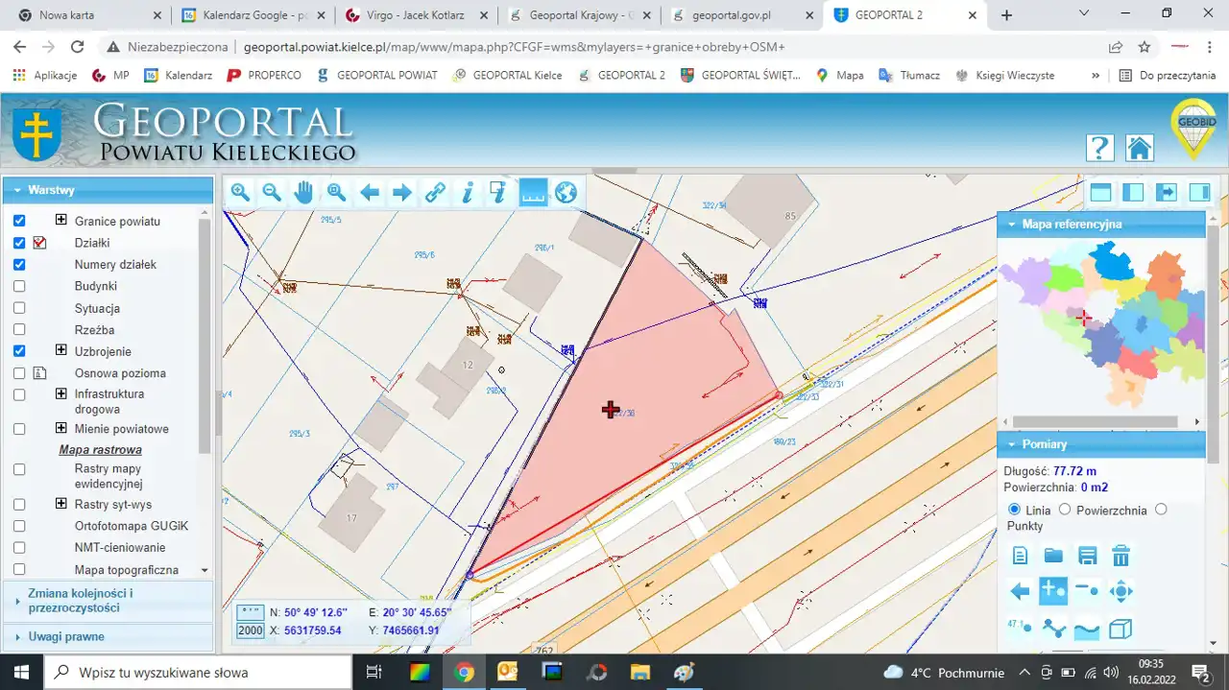Open the help question mark icon
The height and width of the screenshot is (690, 1229).
(1099, 148)
